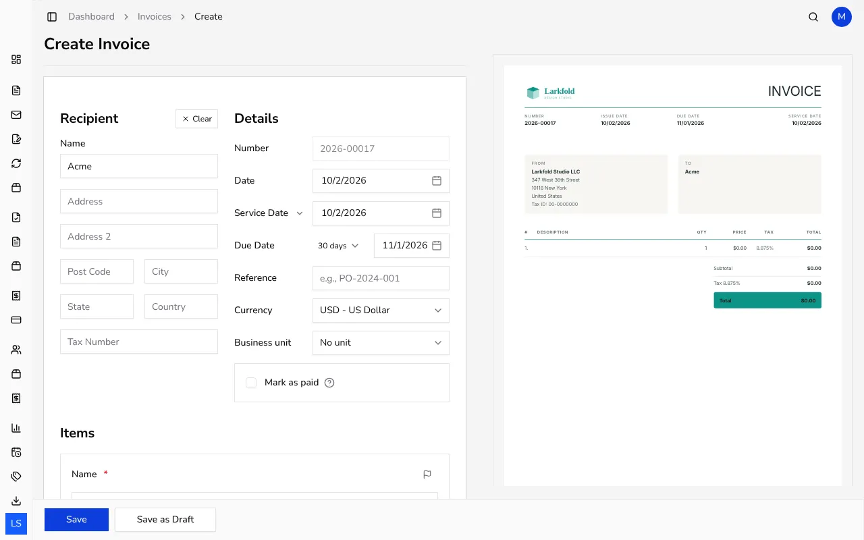Go to Dashboard in the breadcrumb
The image size is (864, 540).
click(x=91, y=17)
